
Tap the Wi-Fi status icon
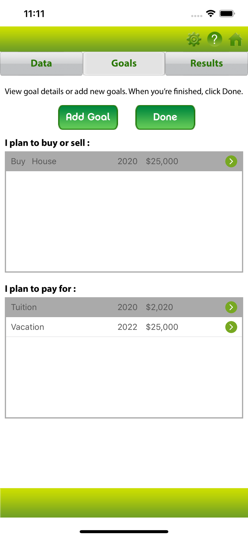[x=211, y=13]
